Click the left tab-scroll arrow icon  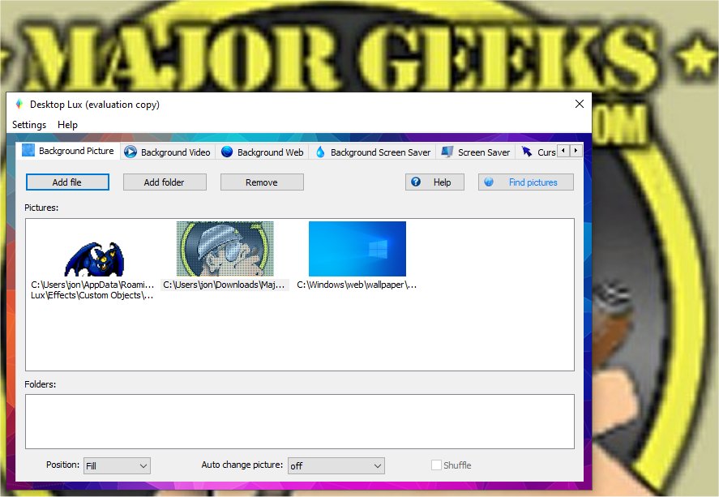(x=562, y=151)
